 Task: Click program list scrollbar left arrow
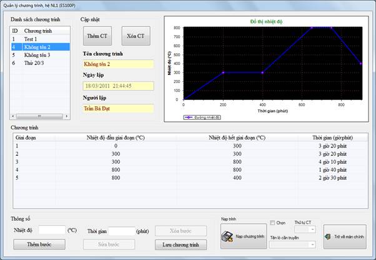[x=12, y=116]
